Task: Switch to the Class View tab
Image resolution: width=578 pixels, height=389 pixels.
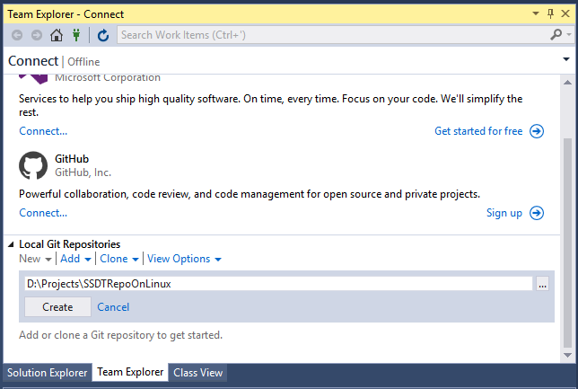Action: pos(198,373)
